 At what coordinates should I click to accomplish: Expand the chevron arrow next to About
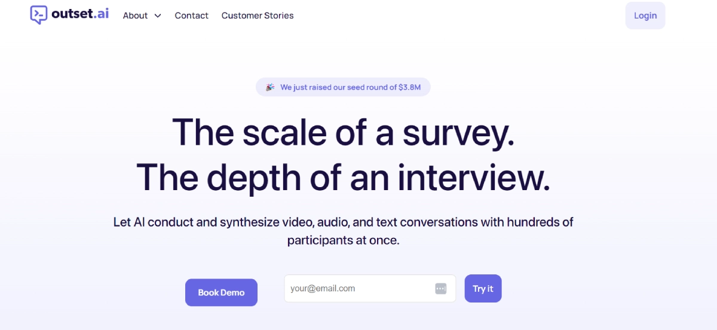point(158,16)
